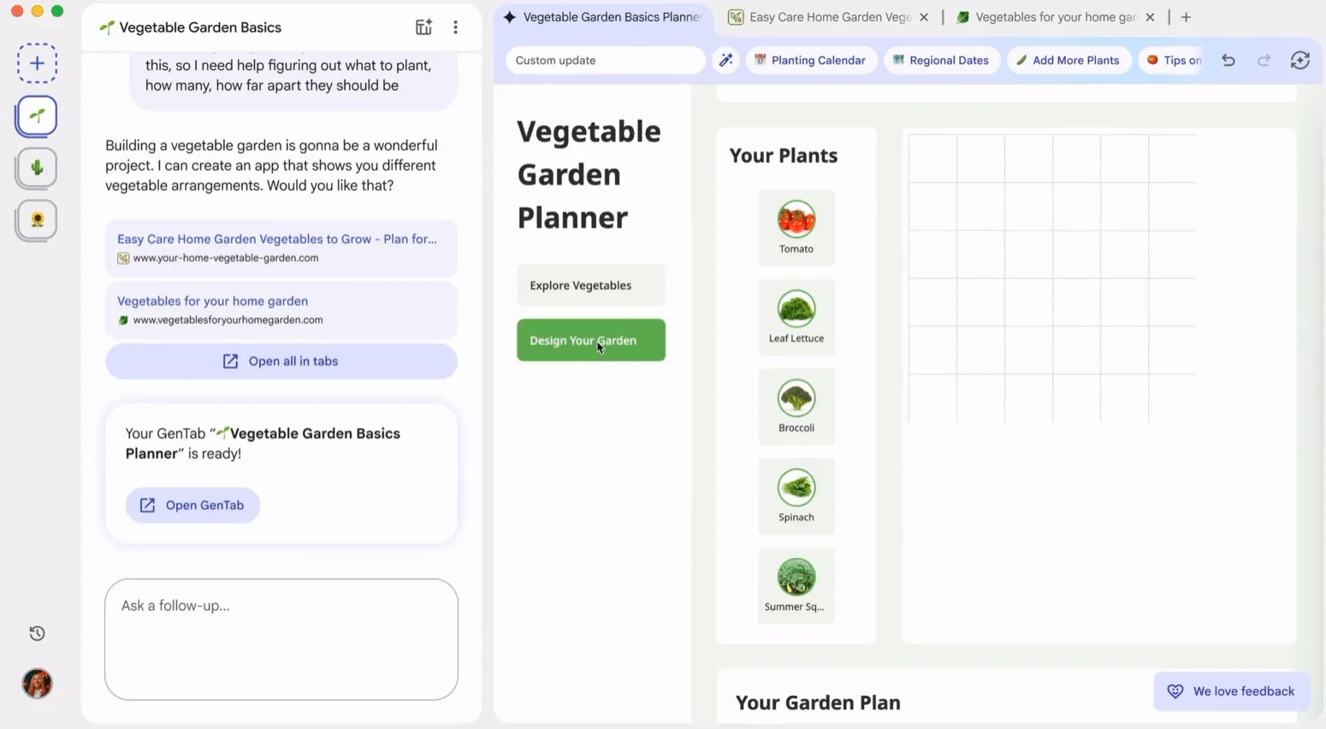
Task: Click the user profile avatar
Action: pyautogui.click(x=37, y=684)
